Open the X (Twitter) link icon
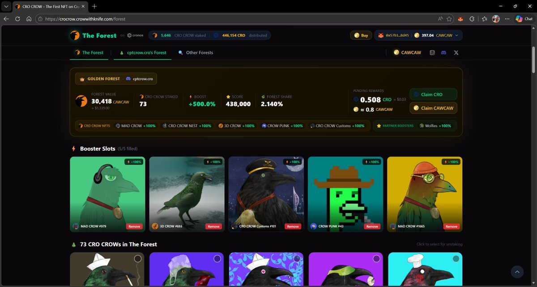Image resolution: width=537 pixels, height=287 pixels. (x=456, y=52)
